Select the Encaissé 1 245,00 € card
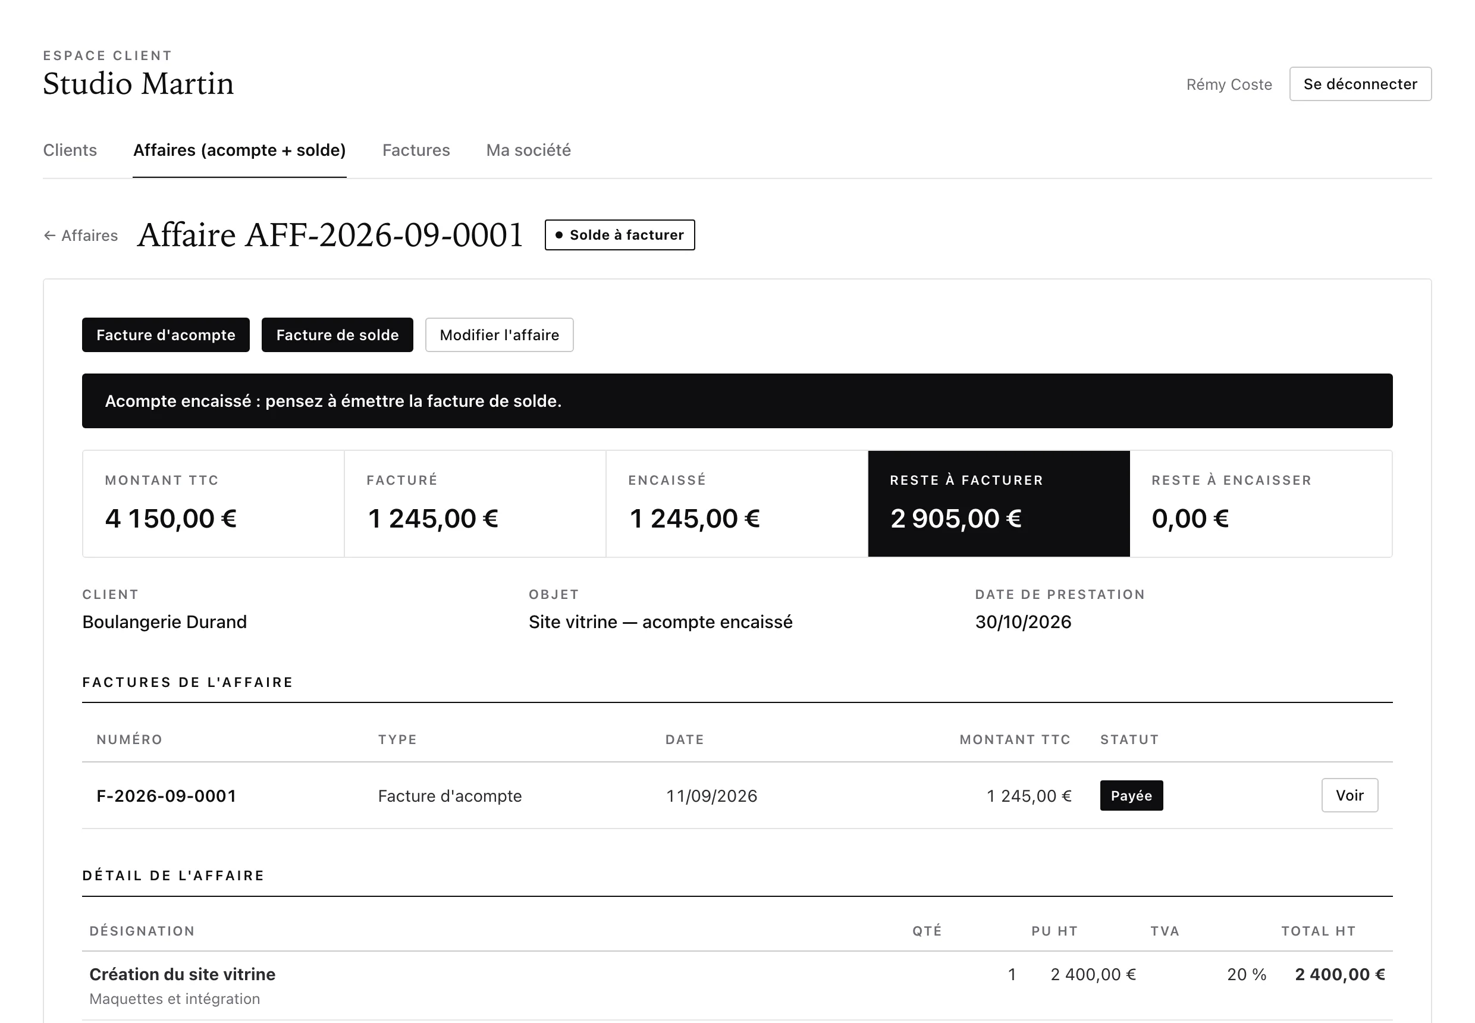The height and width of the screenshot is (1023, 1475). click(736, 503)
